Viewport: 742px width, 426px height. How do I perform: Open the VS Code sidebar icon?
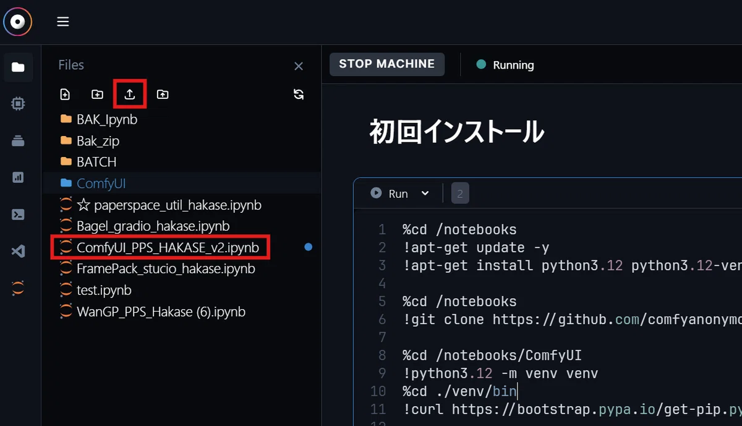tap(19, 252)
